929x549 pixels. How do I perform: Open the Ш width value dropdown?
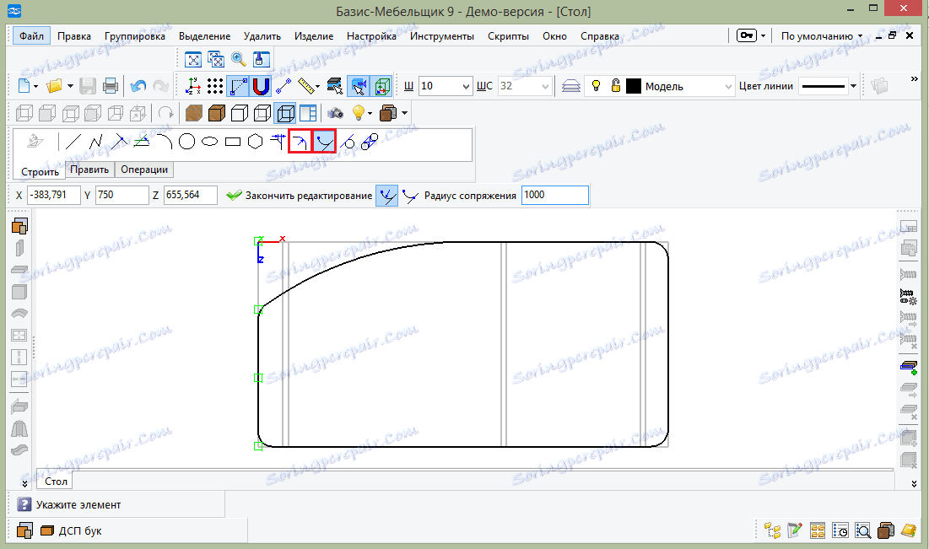click(x=466, y=87)
